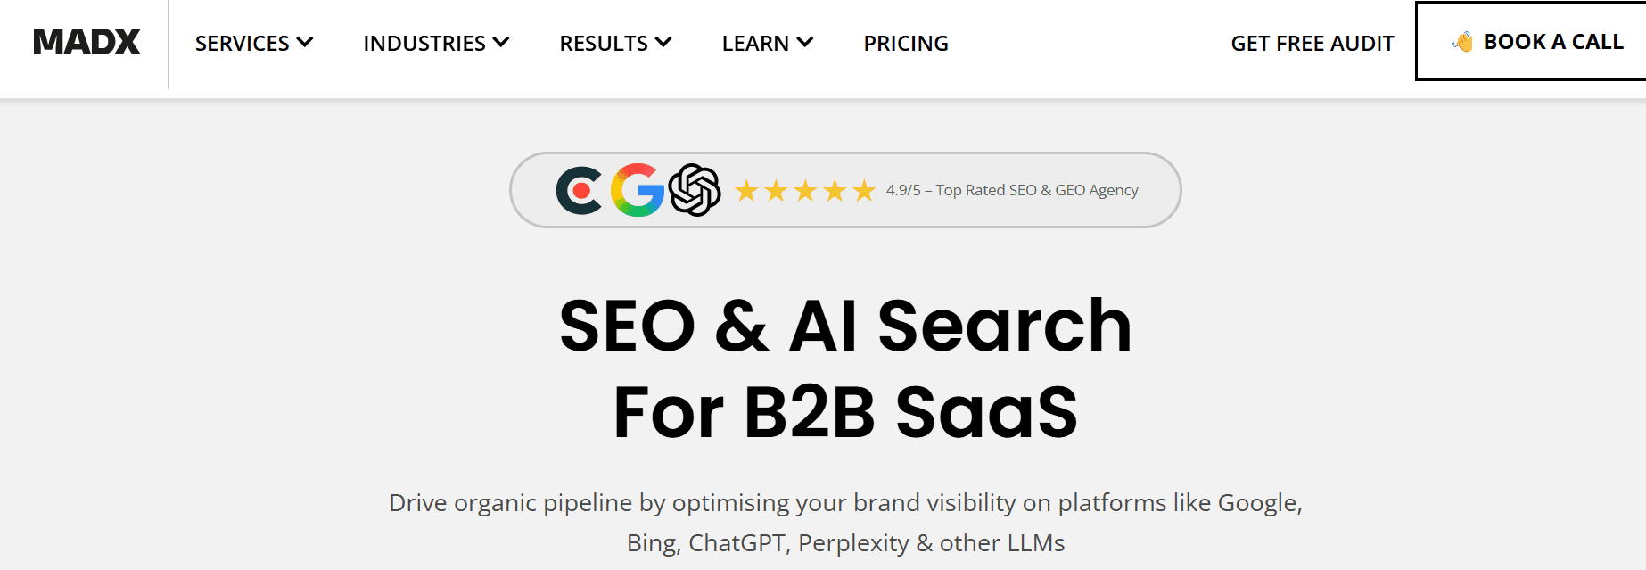Click the GET FREE AUDIT link

(x=1312, y=42)
